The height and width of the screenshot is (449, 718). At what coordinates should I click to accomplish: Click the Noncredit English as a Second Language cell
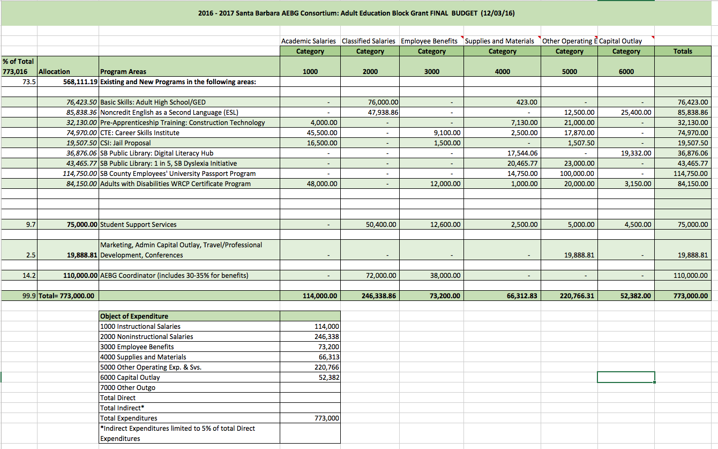click(169, 112)
